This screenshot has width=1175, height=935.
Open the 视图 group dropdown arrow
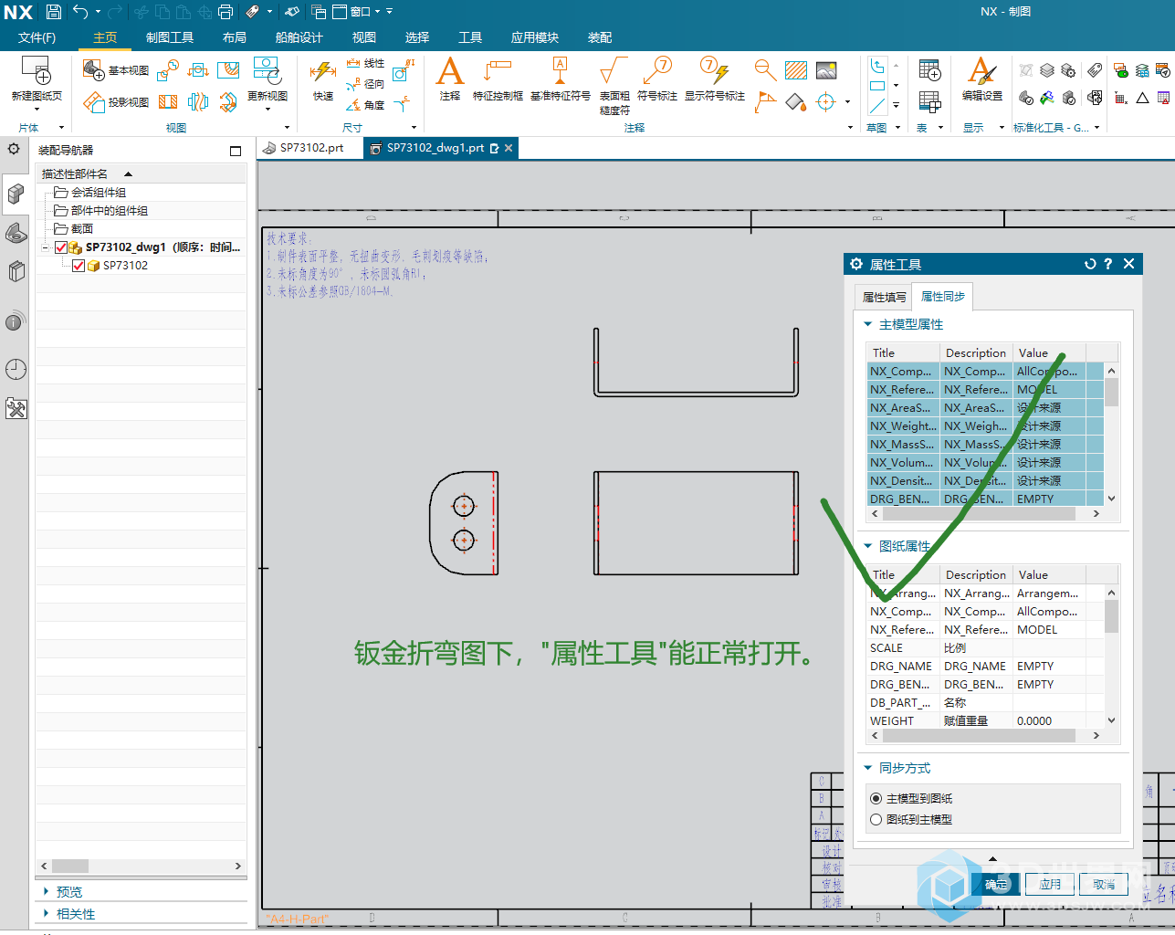pos(287,128)
